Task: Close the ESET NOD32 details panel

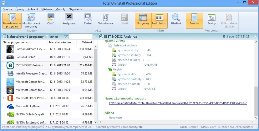Action: [x=255, y=37]
